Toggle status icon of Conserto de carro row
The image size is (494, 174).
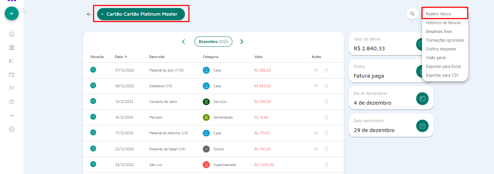coord(93,101)
